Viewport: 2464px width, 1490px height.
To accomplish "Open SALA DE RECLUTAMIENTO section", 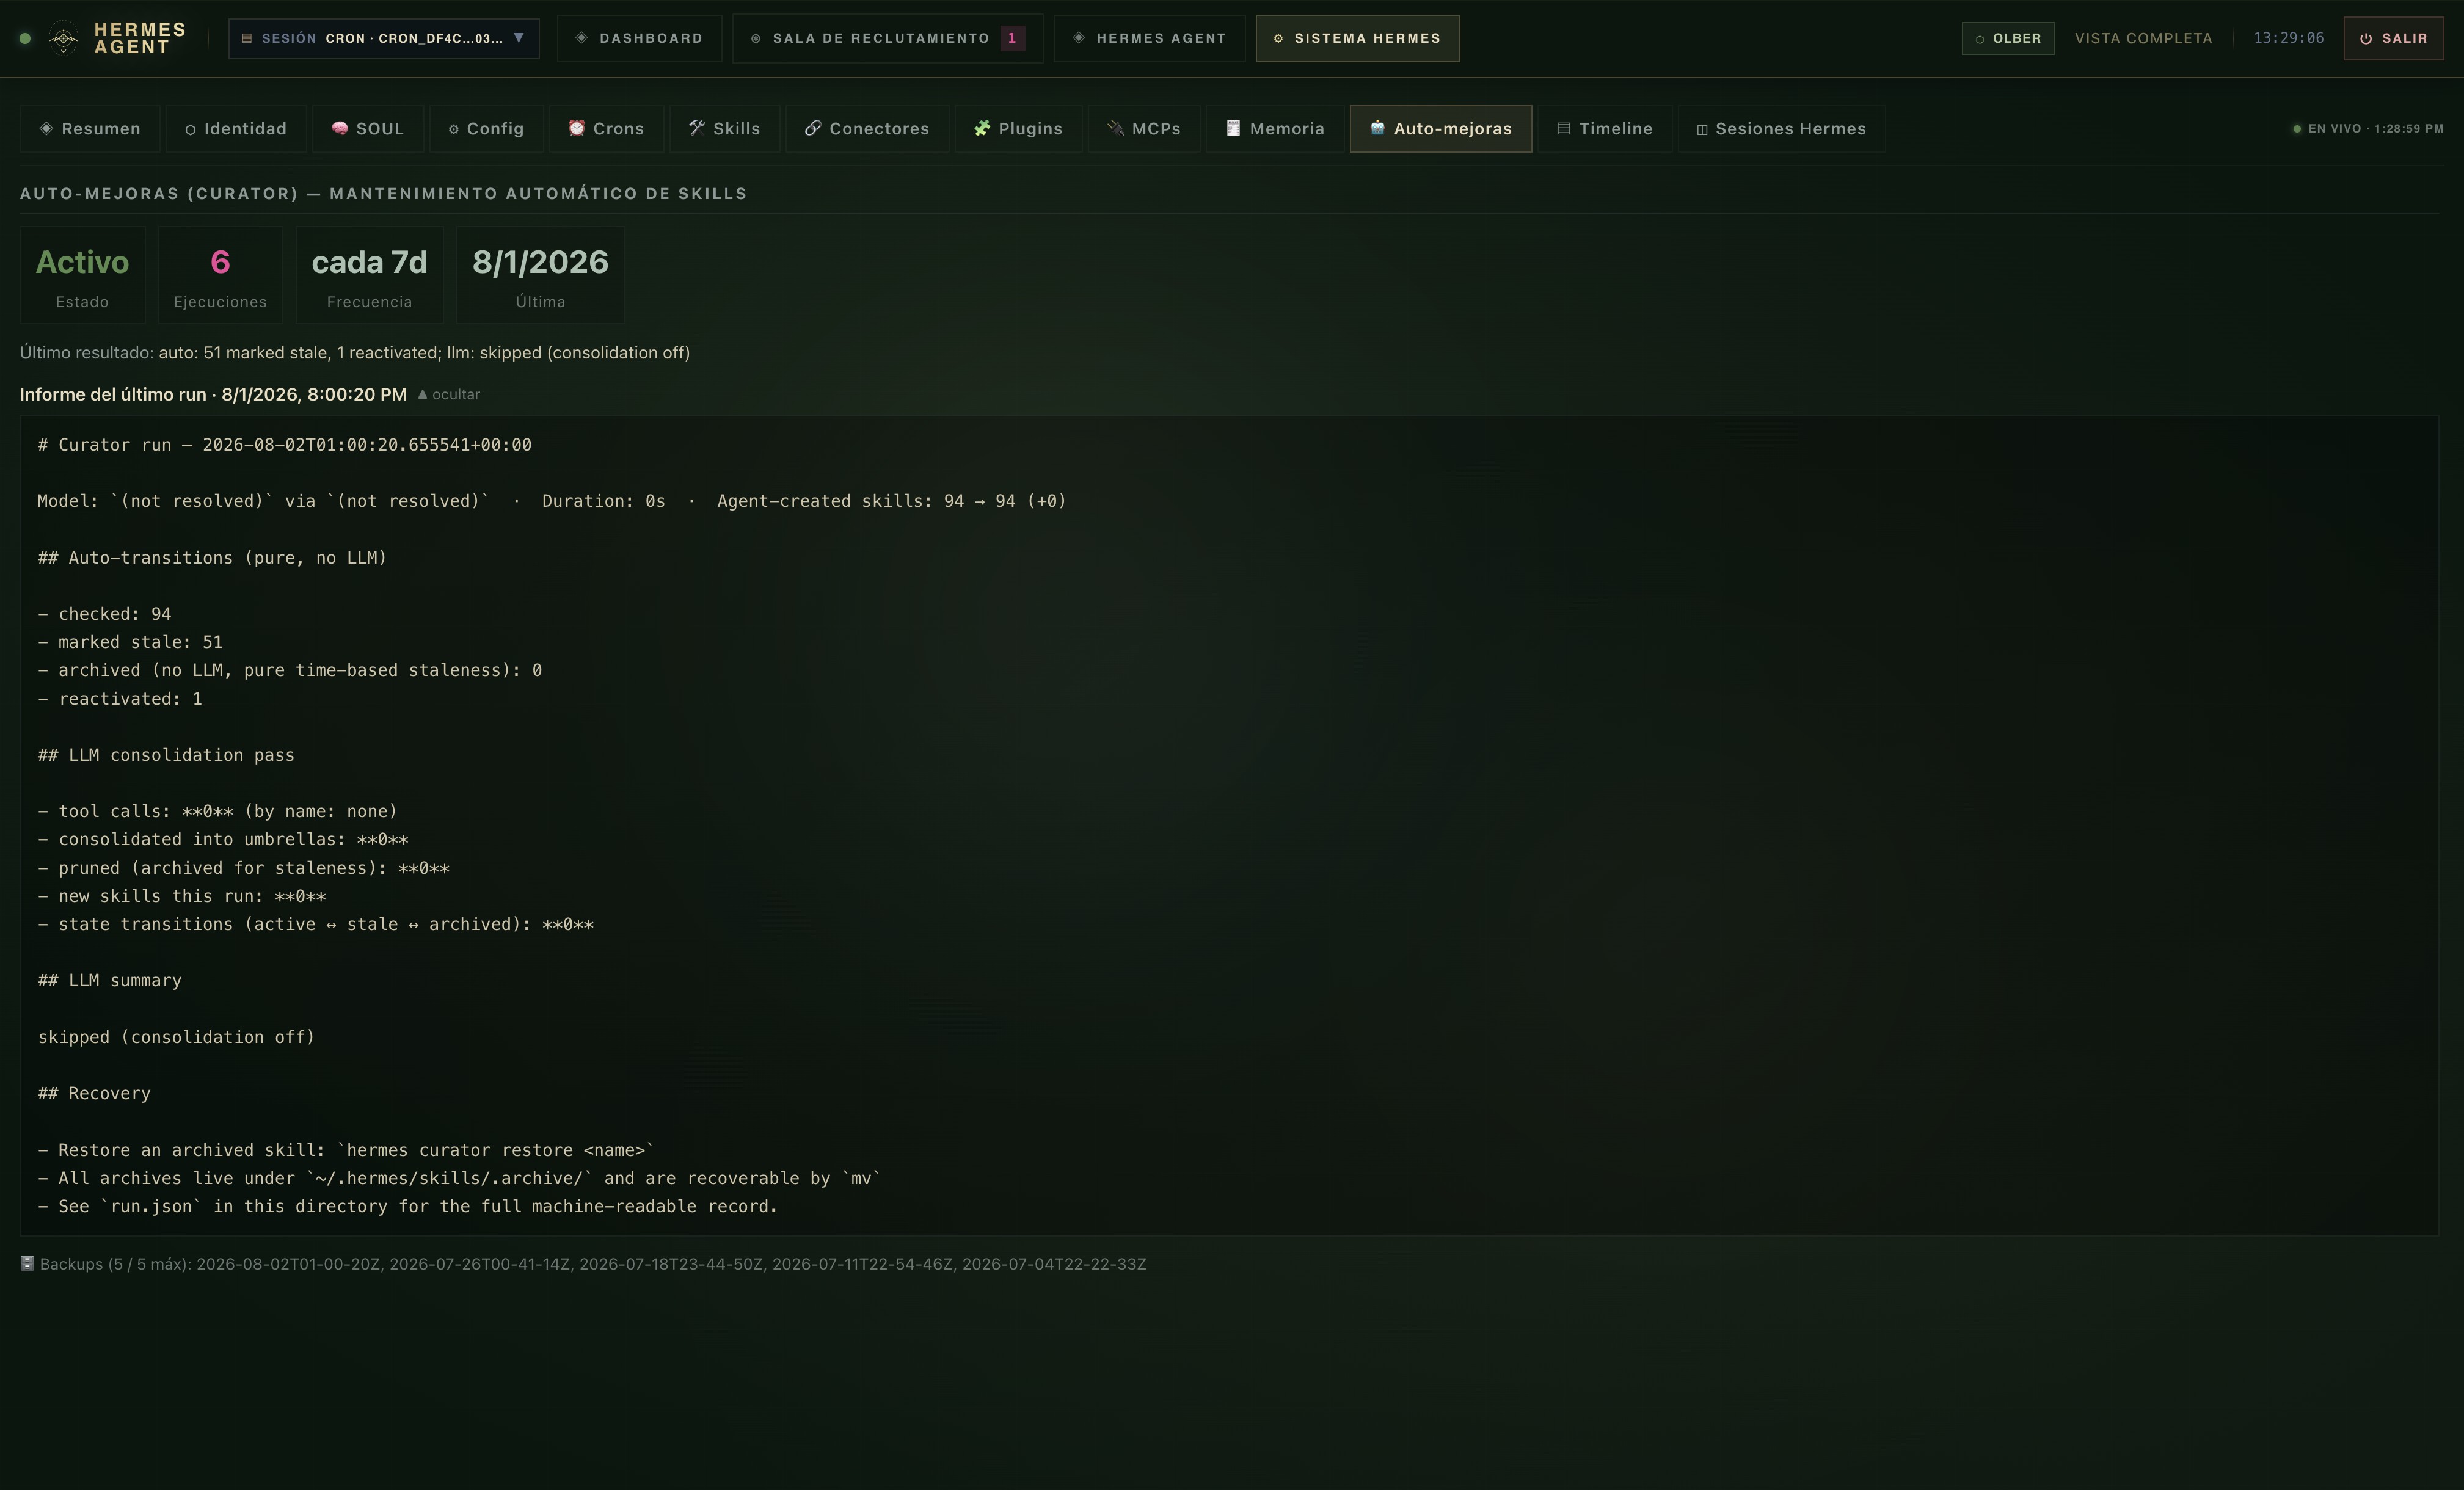I will point(888,39).
